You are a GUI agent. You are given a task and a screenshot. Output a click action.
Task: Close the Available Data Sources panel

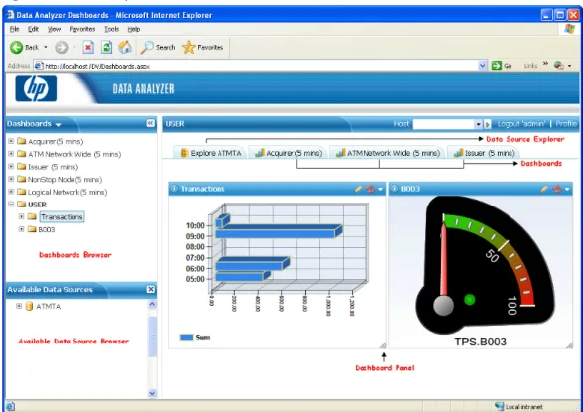pos(151,289)
